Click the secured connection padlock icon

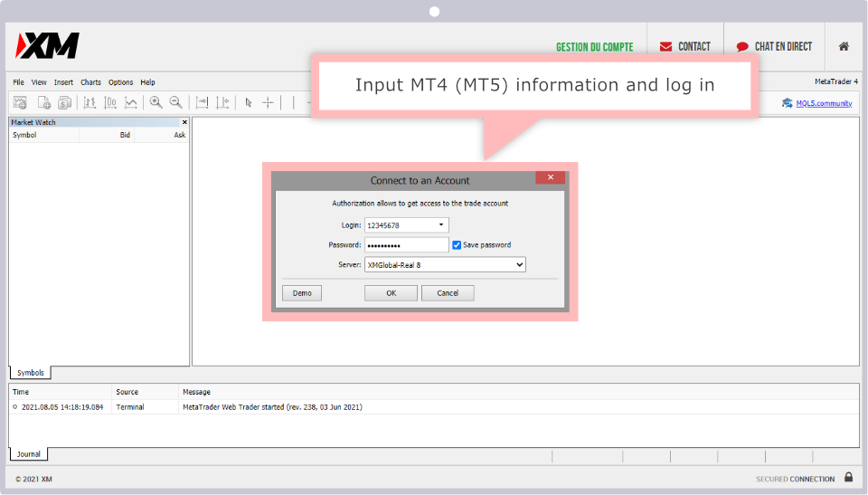pos(849,477)
